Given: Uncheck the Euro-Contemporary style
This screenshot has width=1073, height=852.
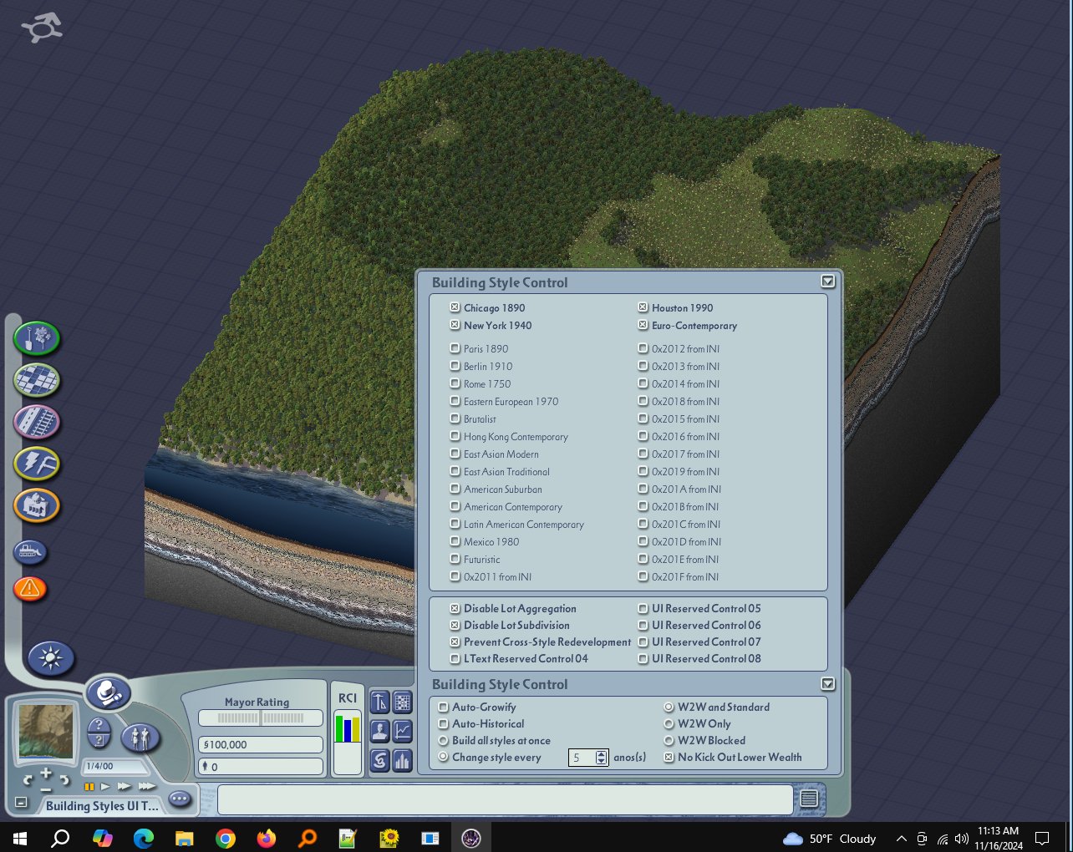Looking at the screenshot, I should pyautogui.click(x=643, y=325).
